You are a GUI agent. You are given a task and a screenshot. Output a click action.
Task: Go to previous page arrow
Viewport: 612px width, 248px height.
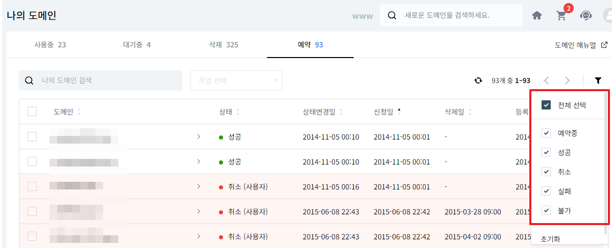point(546,80)
